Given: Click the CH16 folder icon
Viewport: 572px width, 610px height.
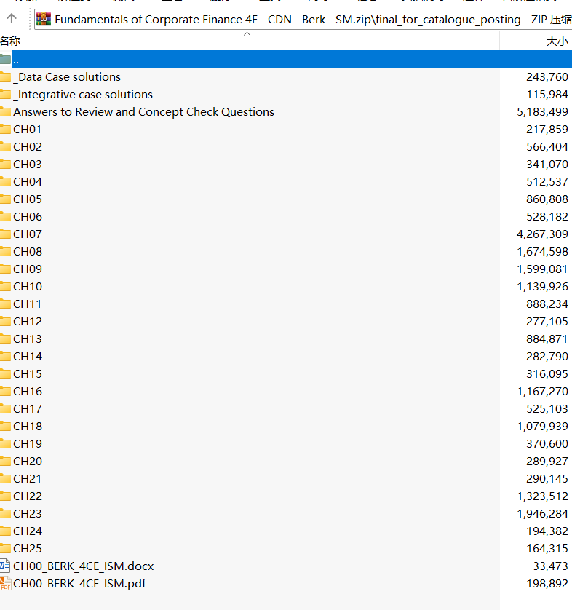Looking at the screenshot, I should point(5,392).
